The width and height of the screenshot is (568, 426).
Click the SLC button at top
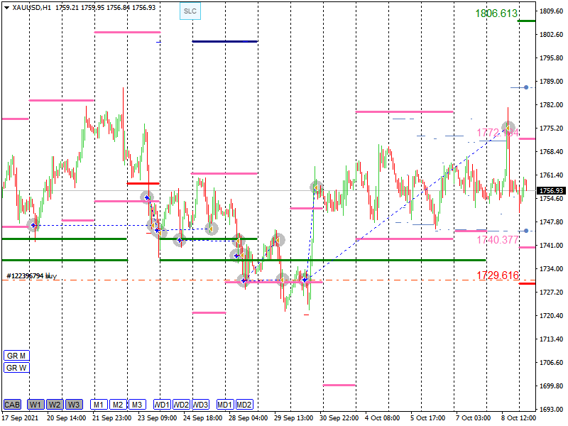tap(190, 11)
